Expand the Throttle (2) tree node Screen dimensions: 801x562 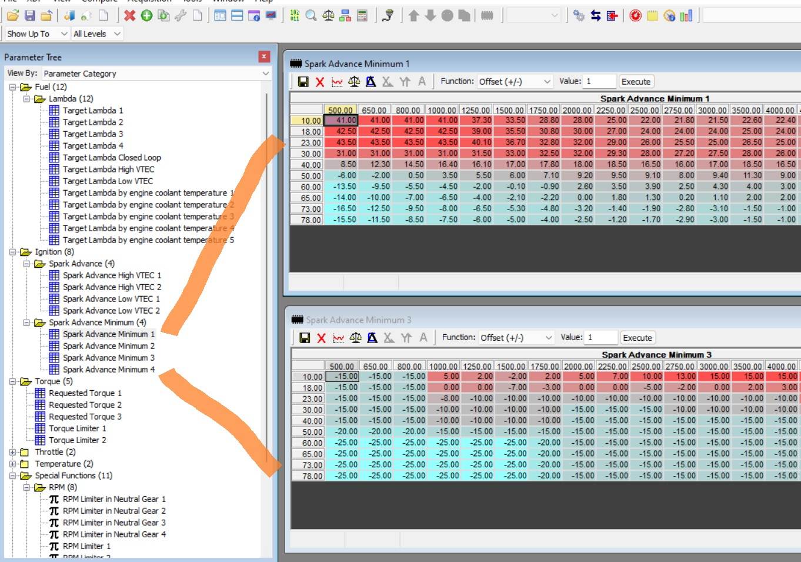pyautogui.click(x=12, y=452)
